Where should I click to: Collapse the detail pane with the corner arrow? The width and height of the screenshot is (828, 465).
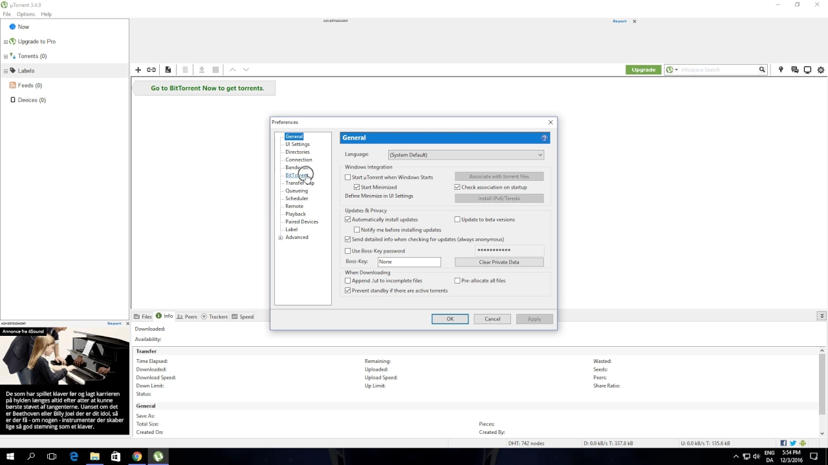tap(822, 316)
